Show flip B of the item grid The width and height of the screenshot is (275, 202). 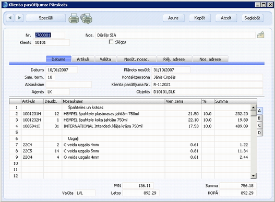point(259,118)
